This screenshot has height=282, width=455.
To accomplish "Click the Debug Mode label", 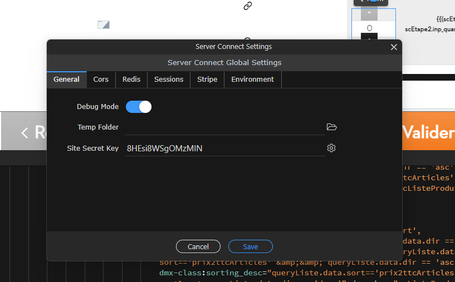I will coord(97,107).
